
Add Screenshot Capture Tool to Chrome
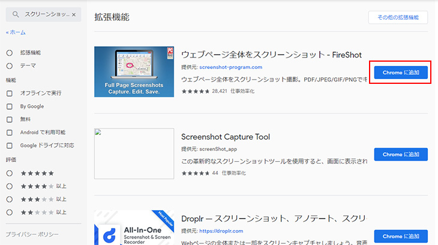click(400, 155)
